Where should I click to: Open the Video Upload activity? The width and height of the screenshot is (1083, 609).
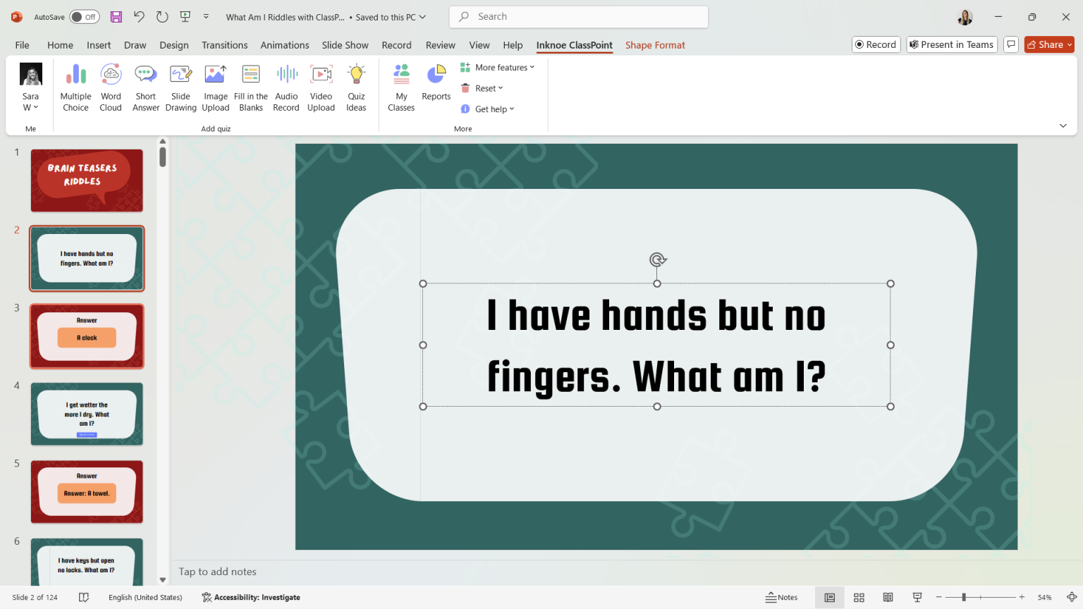click(322, 86)
